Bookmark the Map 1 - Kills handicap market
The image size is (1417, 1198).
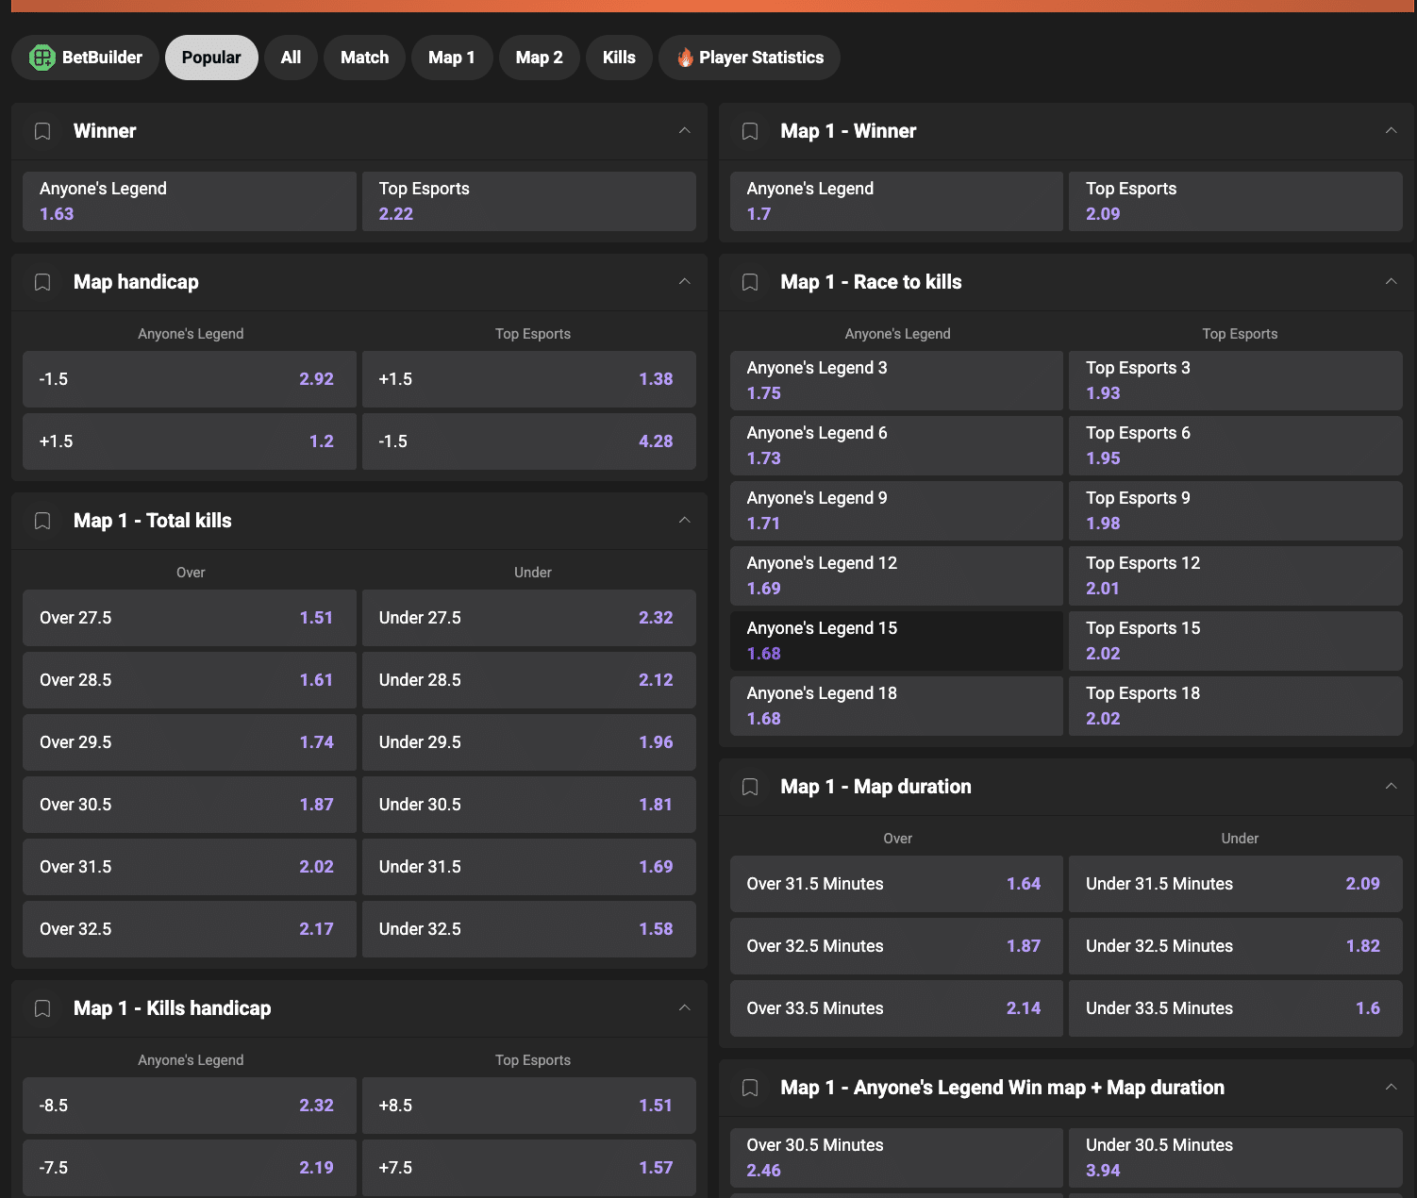tap(42, 1008)
